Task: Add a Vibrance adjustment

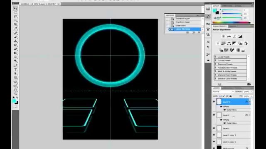Action: pyautogui.click(x=218, y=43)
